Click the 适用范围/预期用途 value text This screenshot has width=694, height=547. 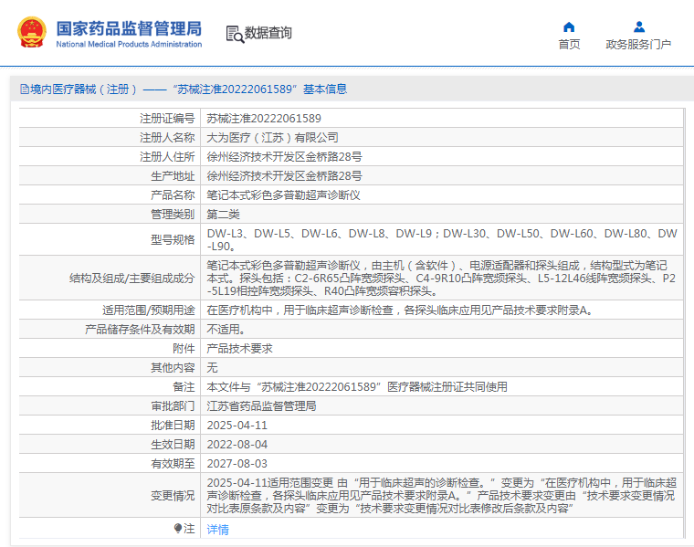point(400,310)
